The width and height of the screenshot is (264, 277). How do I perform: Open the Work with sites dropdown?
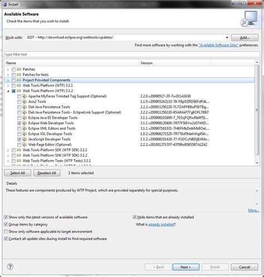(x=227, y=37)
